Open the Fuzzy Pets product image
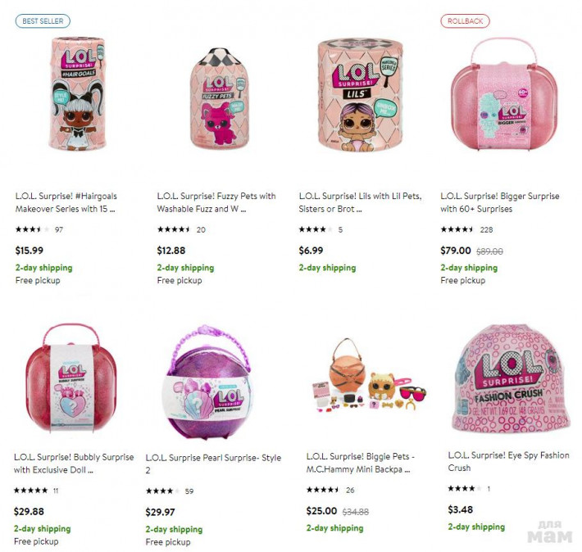582x552 pixels. click(219, 98)
